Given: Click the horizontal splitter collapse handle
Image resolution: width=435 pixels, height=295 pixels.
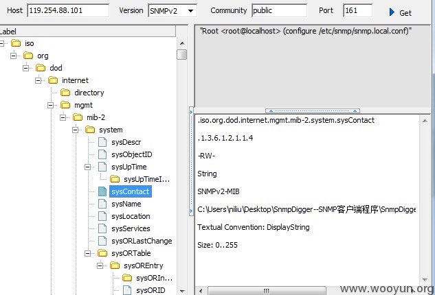Looking at the screenshot, I should pyautogui.click(x=313, y=111).
